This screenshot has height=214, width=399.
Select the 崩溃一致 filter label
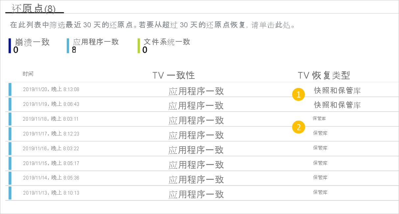tap(32, 42)
